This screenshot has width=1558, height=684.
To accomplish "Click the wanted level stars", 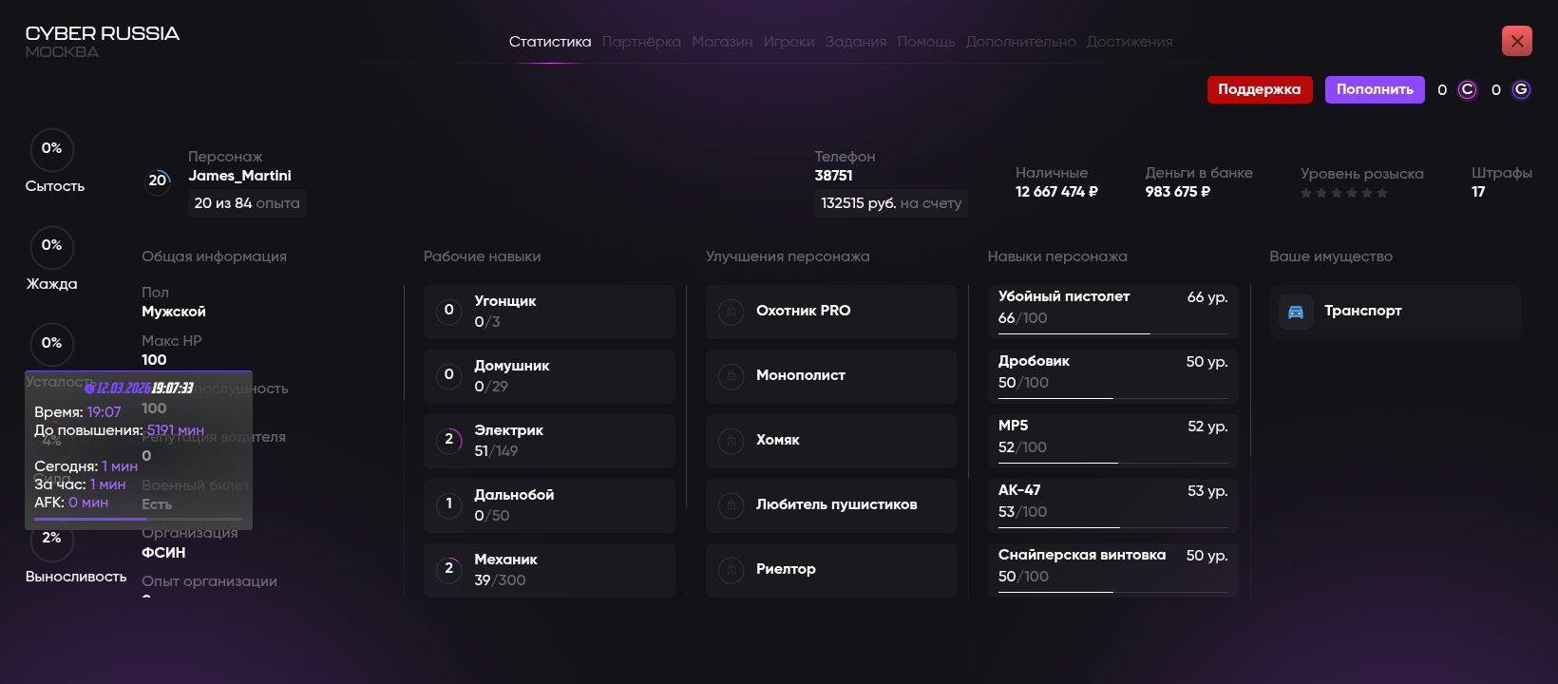I will click(1343, 193).
